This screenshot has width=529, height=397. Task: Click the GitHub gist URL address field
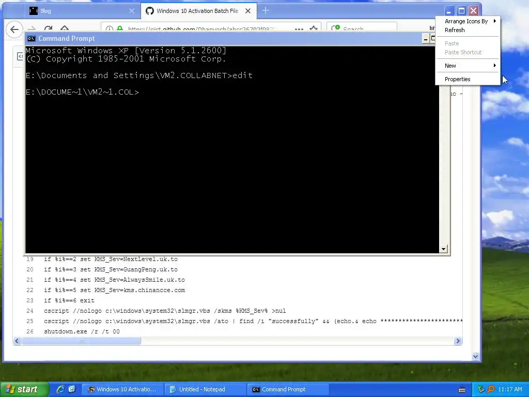coord(200,29)
